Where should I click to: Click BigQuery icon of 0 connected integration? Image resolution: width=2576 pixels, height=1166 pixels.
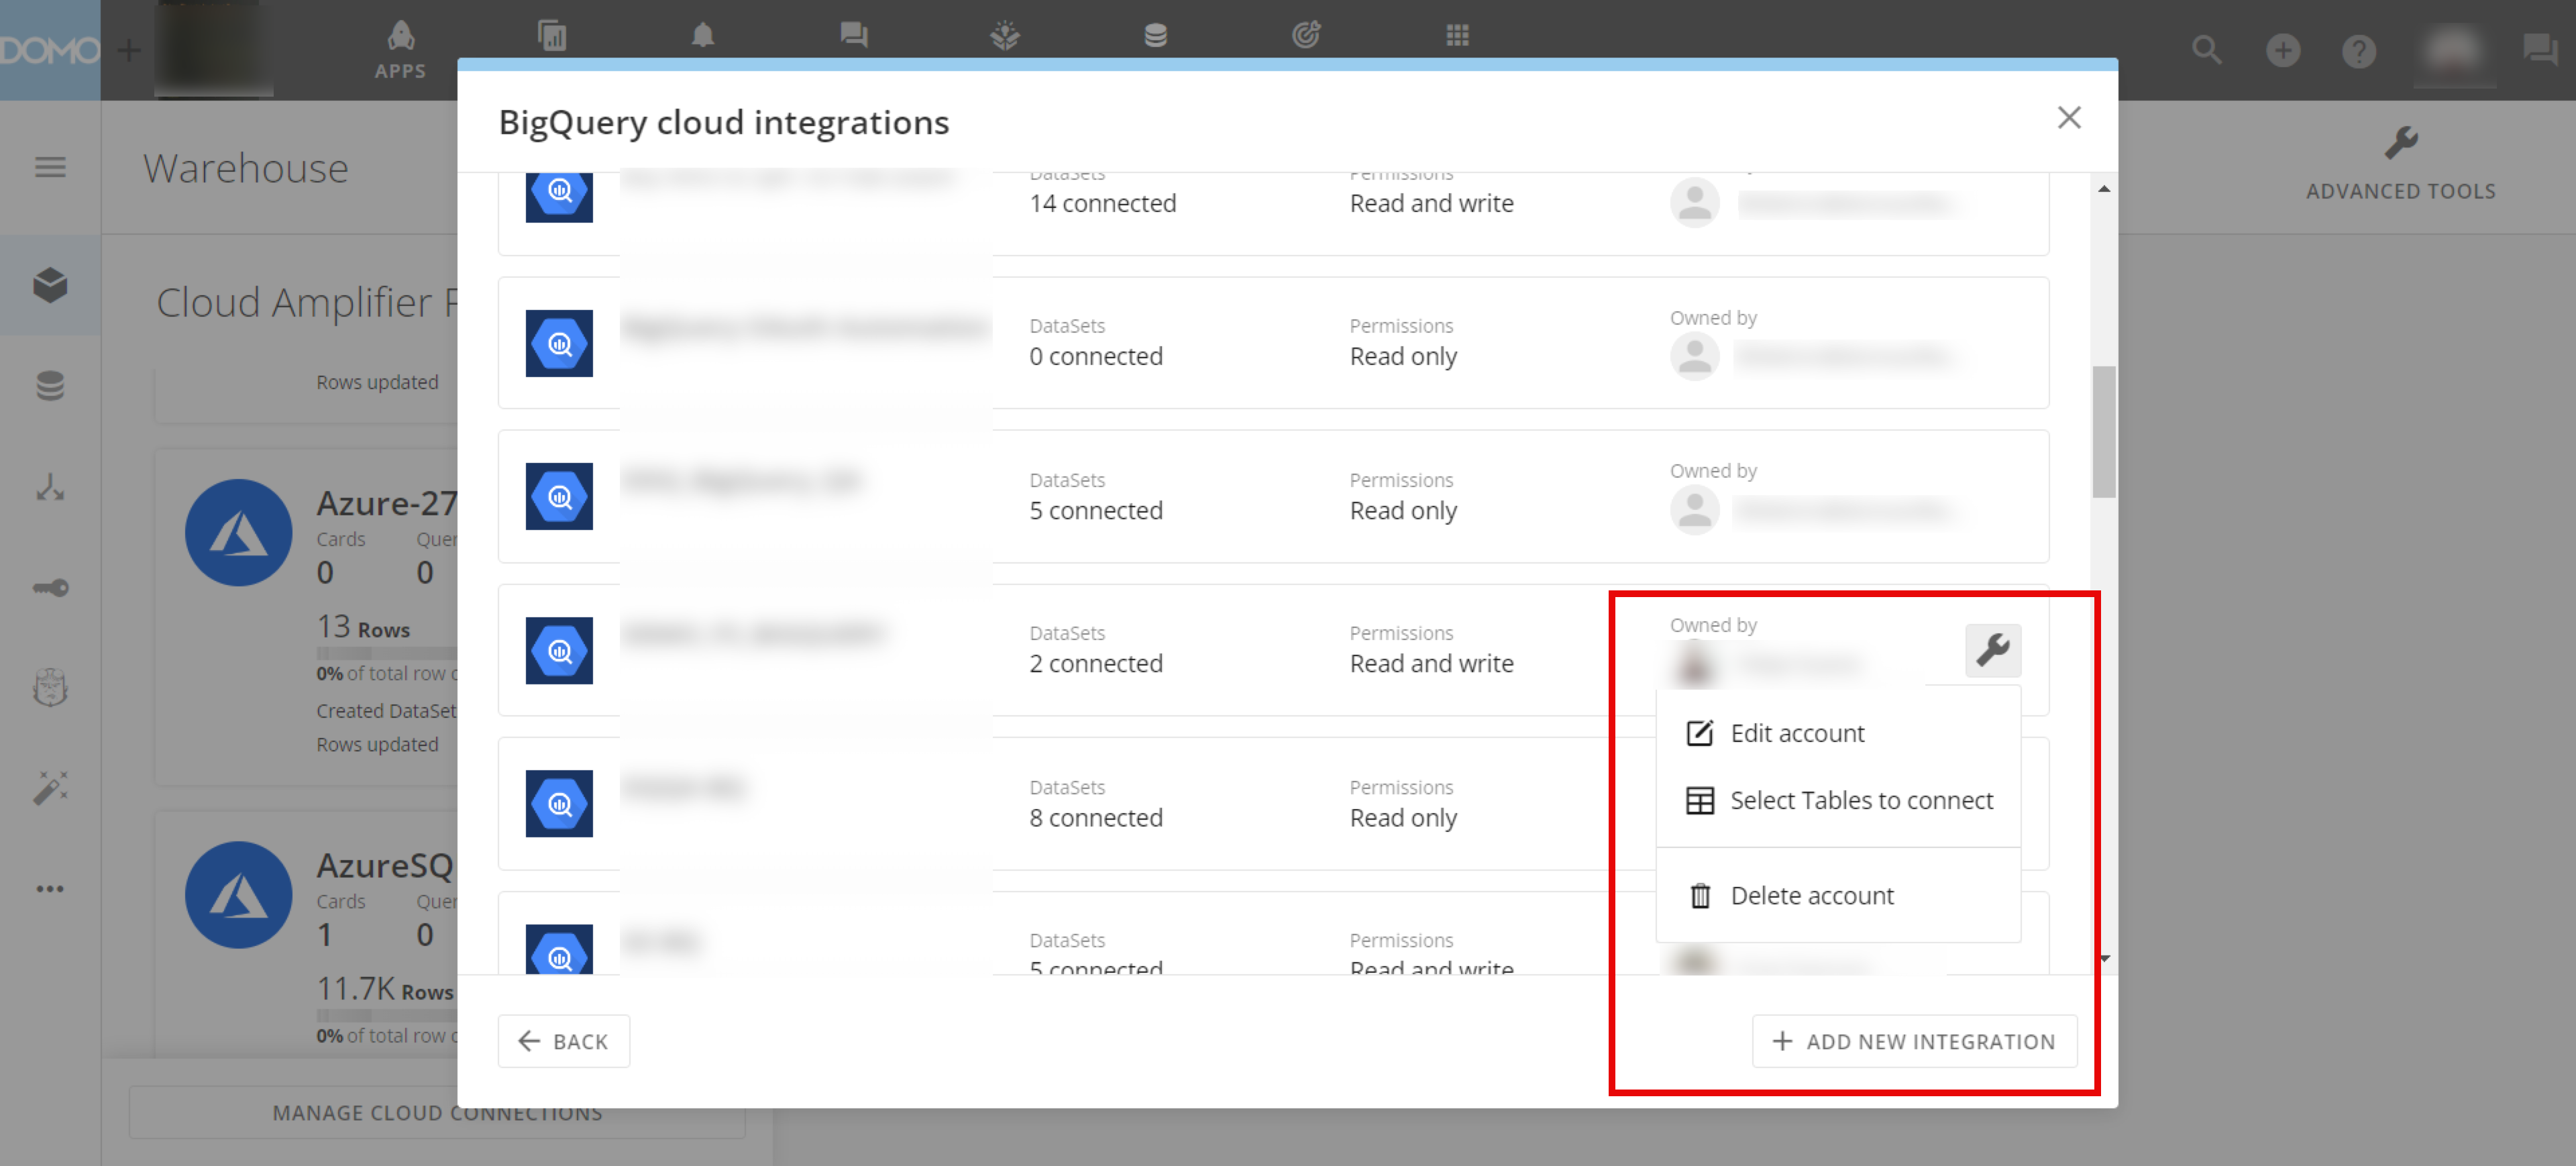coord(559,343)
